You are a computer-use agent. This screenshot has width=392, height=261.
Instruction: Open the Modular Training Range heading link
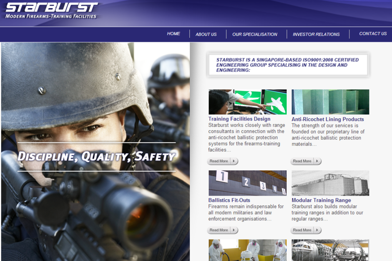click(321, 200)
